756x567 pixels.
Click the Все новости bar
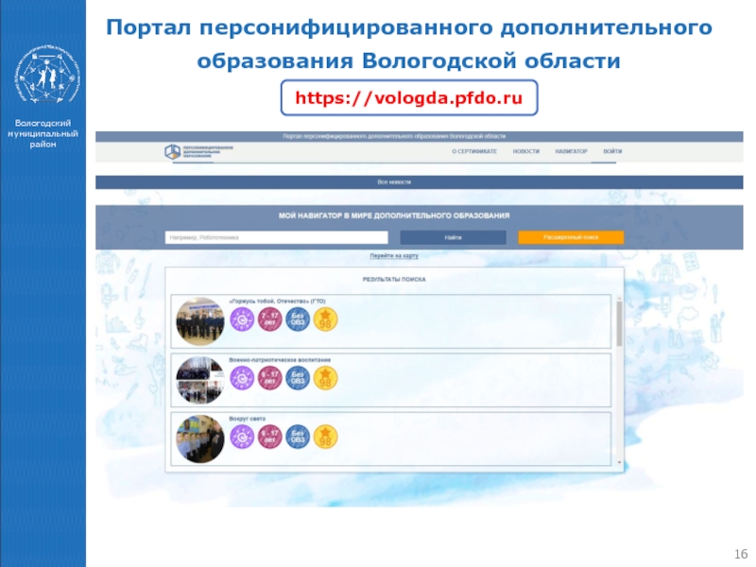pos(394,181)
